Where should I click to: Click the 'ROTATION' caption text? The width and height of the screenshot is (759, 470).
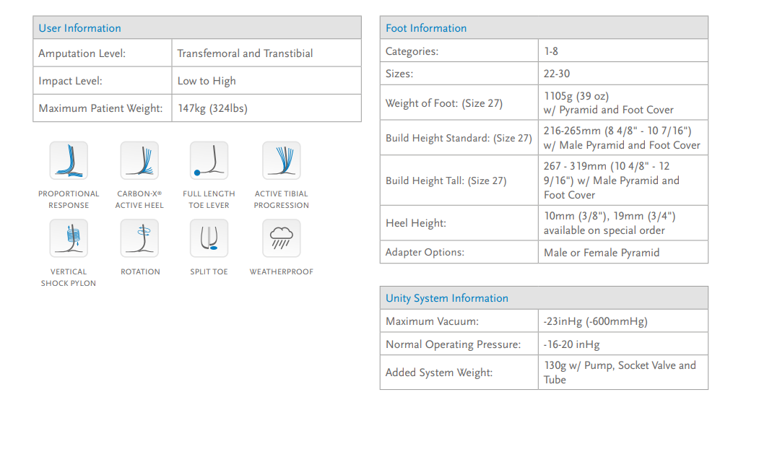coord(140,271)
